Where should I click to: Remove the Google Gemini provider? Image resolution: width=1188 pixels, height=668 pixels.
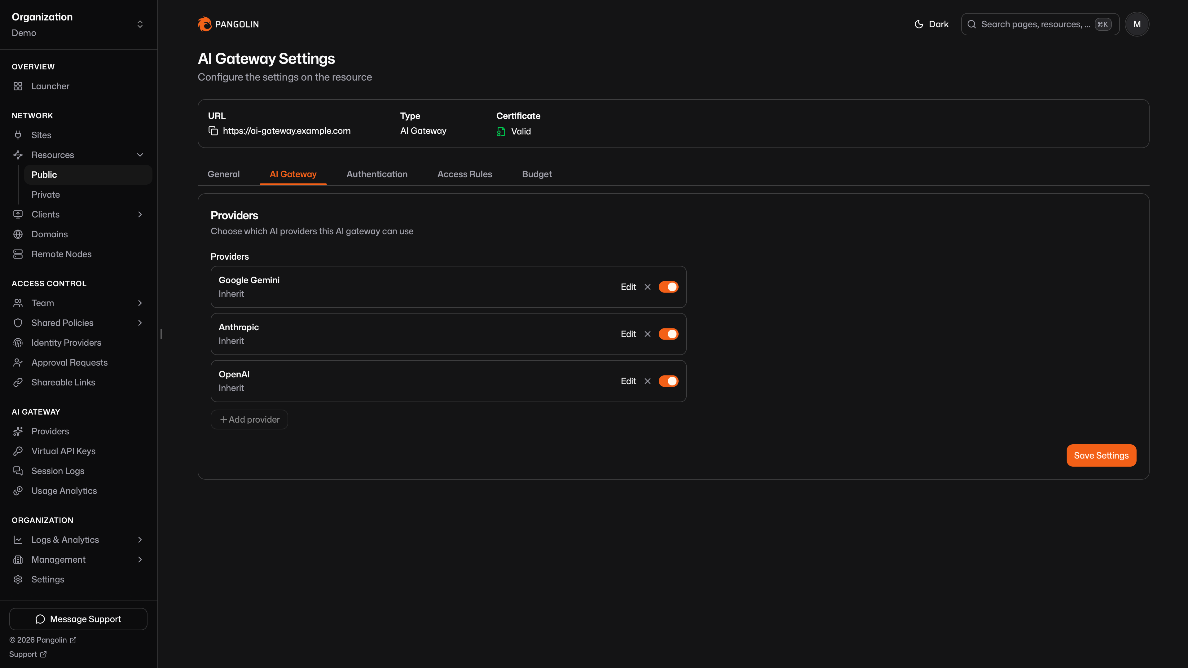coord(648,287)
